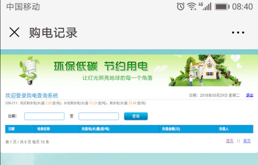
Task: Open the three-dot more options menu
Action: tap(238, 33)
